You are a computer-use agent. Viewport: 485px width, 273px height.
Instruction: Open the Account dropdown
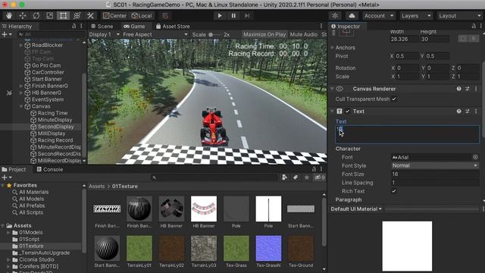[379, 16]
